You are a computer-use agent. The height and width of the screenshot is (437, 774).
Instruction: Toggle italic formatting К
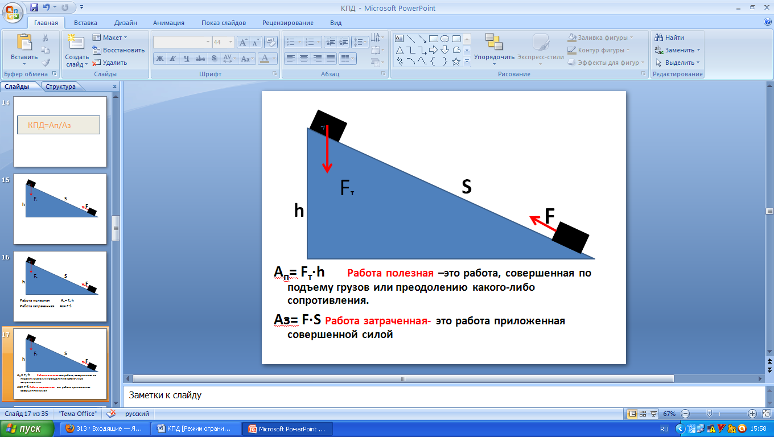173,58
